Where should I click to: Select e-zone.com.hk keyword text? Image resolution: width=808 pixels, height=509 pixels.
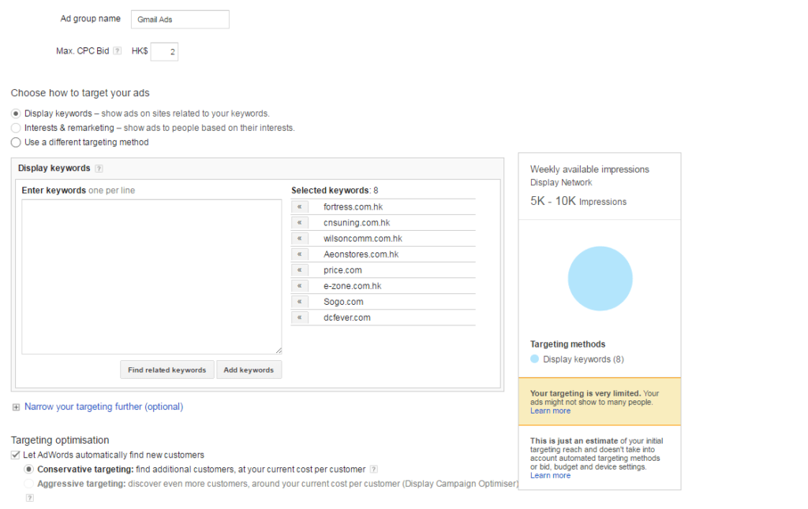(x=353, y=286)
